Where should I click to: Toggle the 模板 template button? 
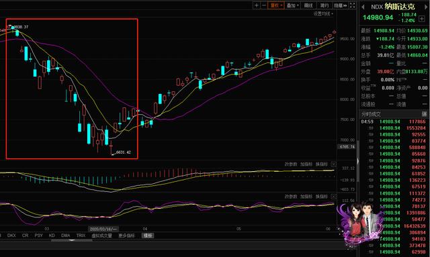point(148,236)
